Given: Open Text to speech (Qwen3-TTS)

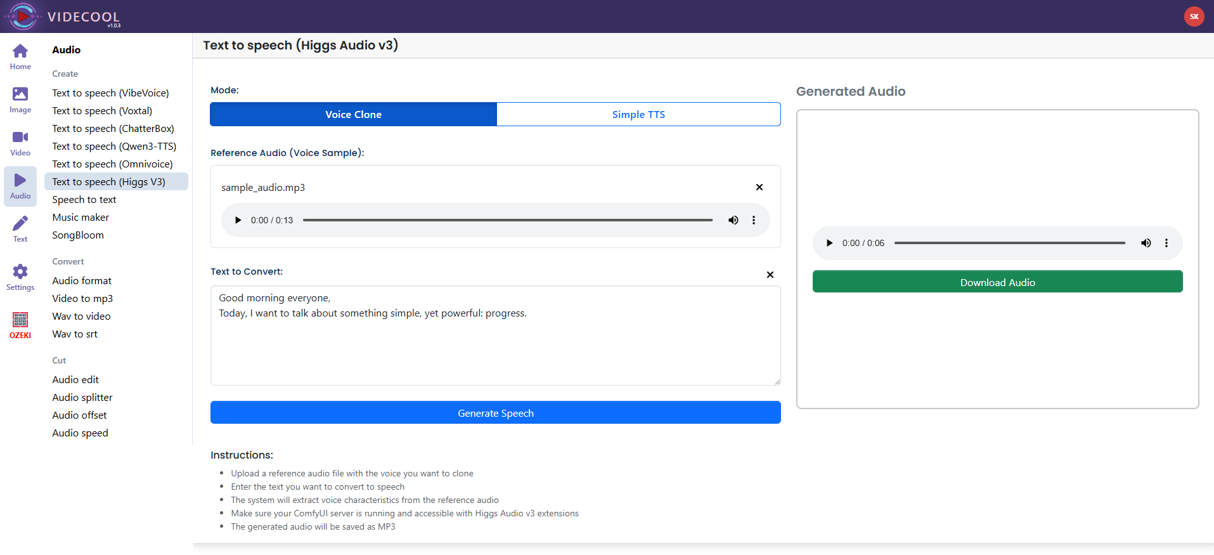Looking at the screenshot, I should [x=114, y=146].
